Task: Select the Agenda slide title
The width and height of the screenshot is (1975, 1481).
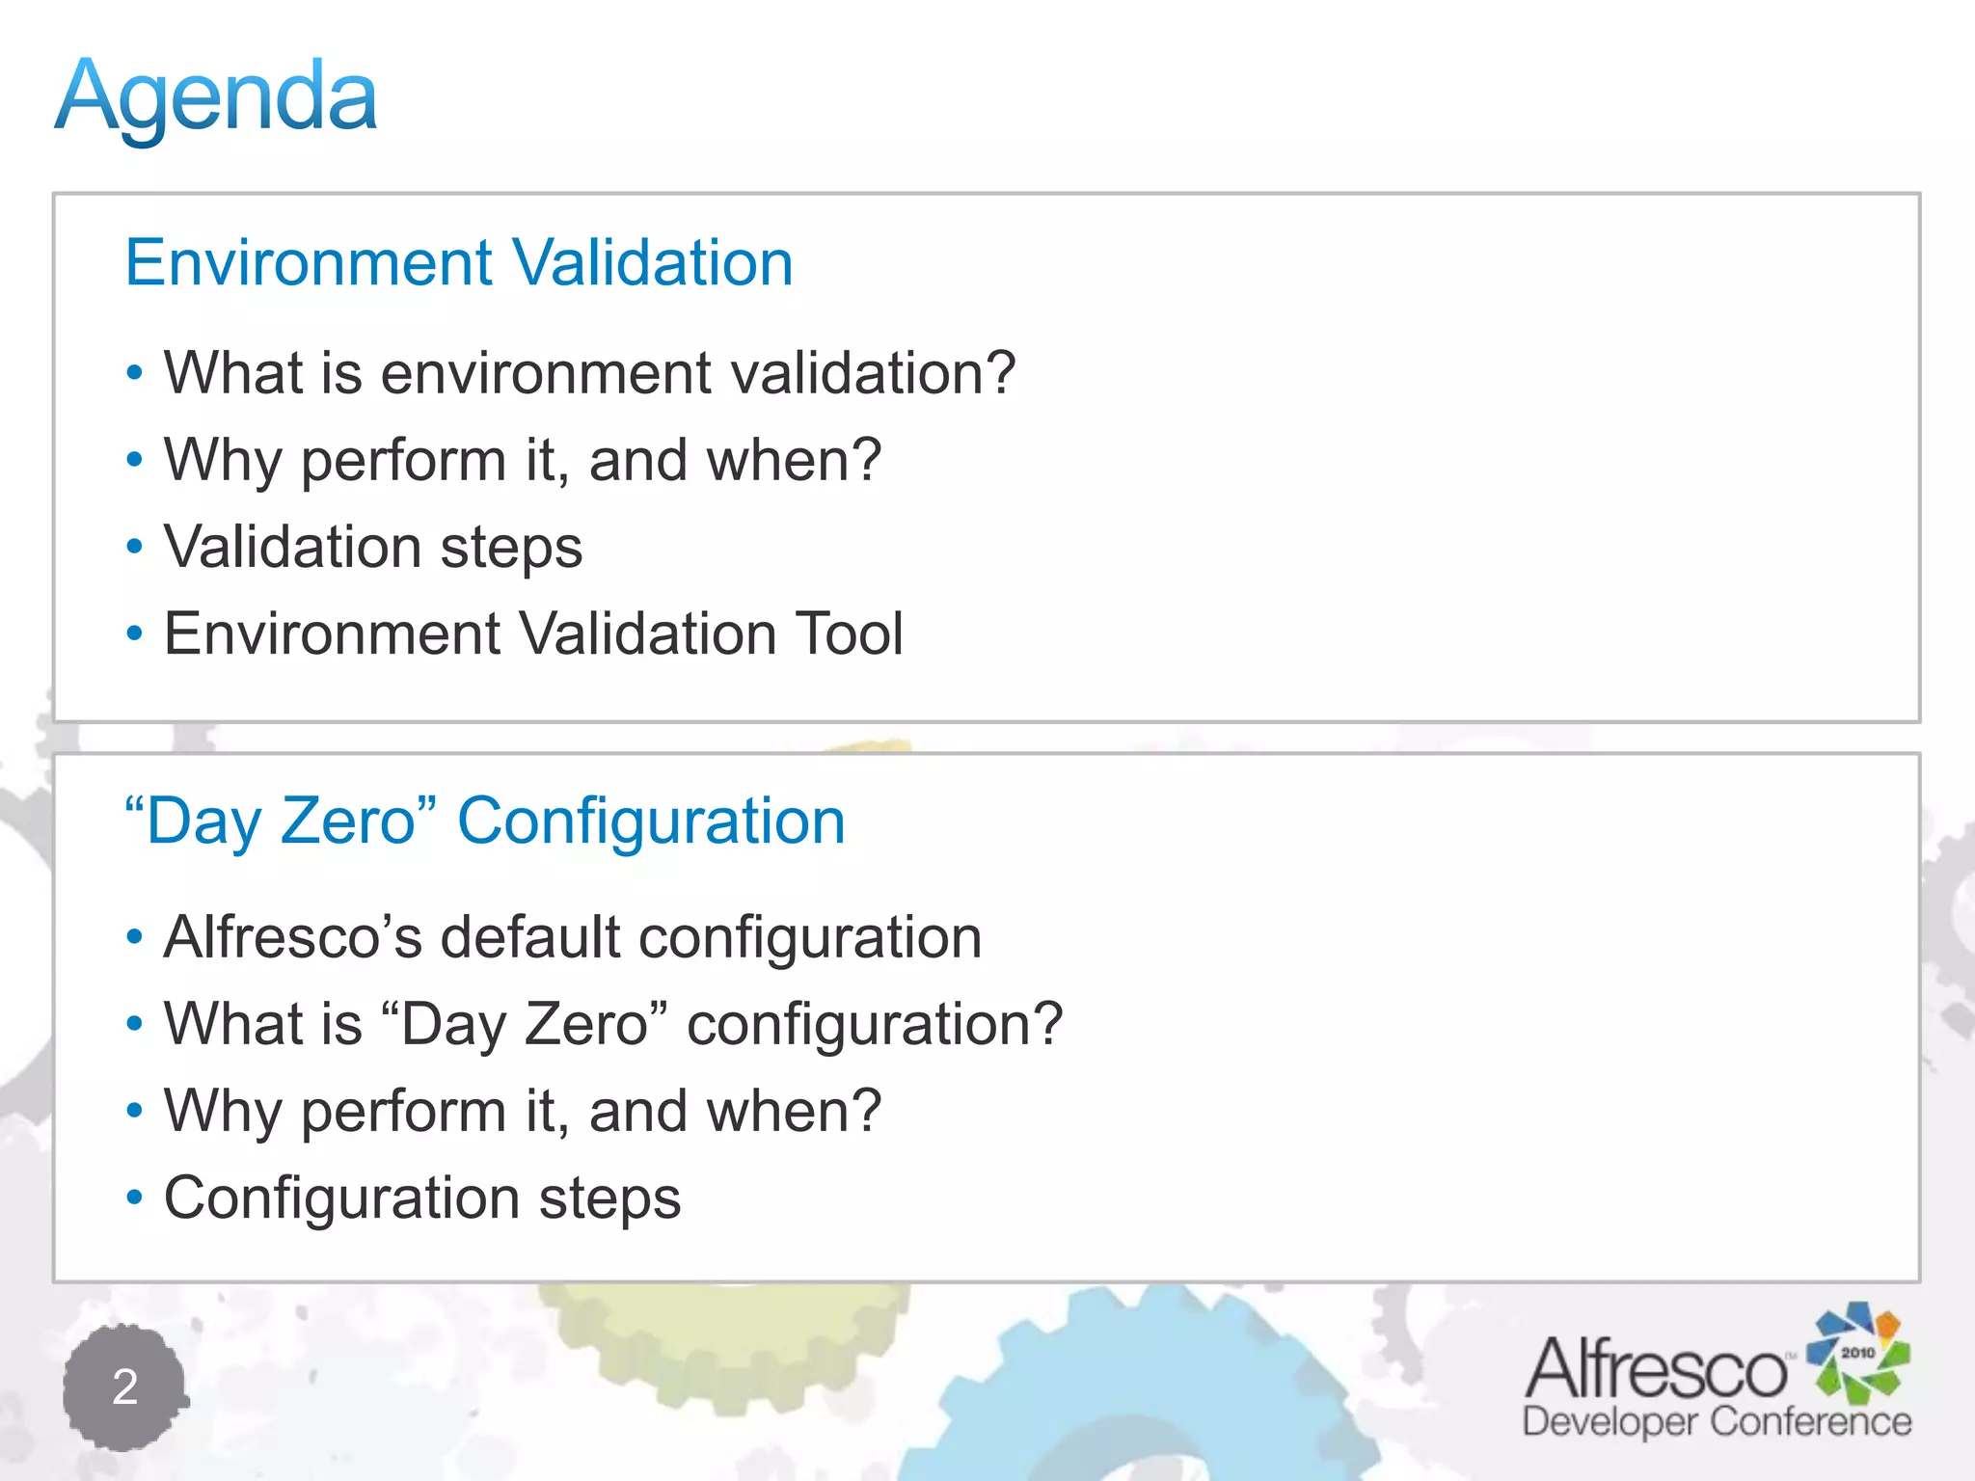Action: [216, 96]
